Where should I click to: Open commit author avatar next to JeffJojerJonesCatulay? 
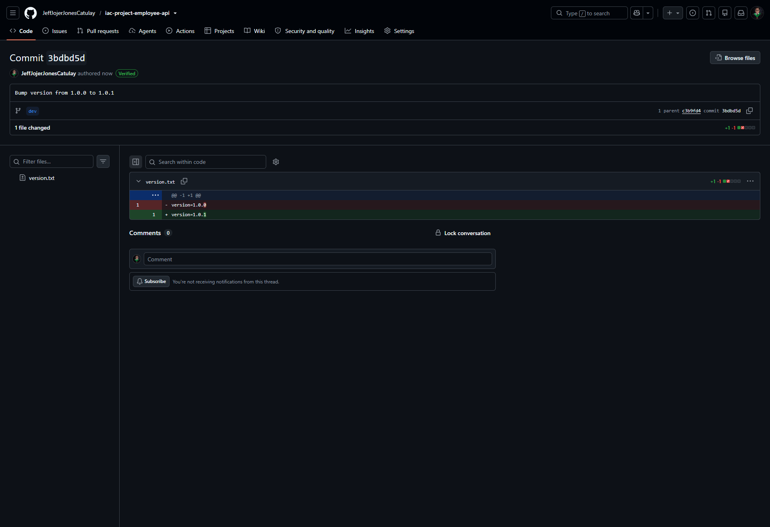(x=14, y=73)
